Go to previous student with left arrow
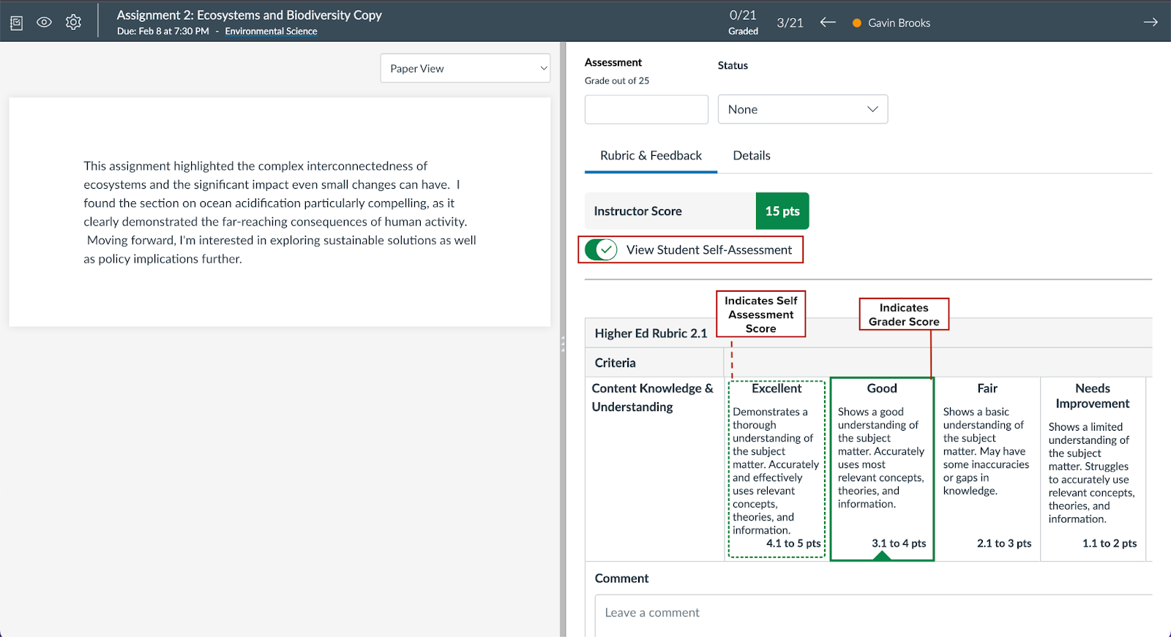 [x=828, y=22]
